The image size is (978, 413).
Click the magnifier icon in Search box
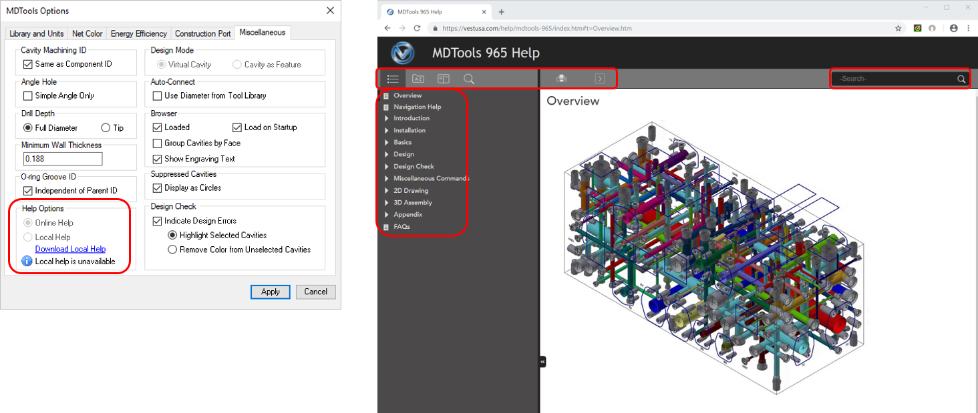[961, 79]
